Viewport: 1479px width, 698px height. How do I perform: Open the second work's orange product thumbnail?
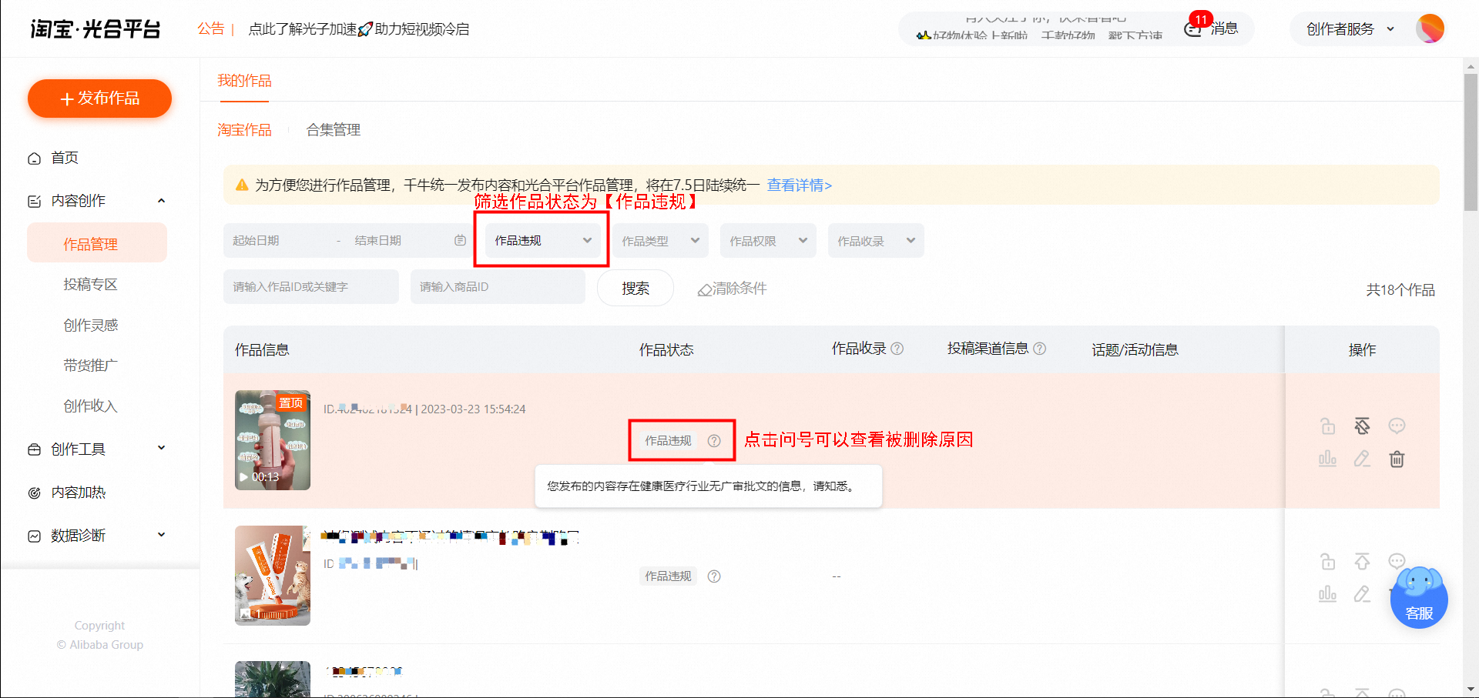(x=273, y=576)
